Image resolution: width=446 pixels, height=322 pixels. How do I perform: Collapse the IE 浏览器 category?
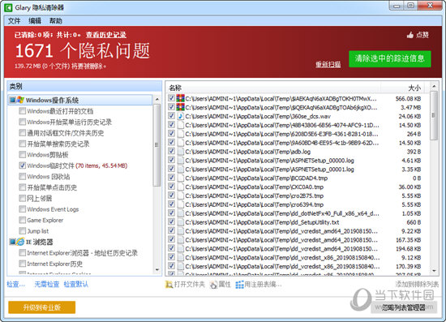[x=12, y=242]
